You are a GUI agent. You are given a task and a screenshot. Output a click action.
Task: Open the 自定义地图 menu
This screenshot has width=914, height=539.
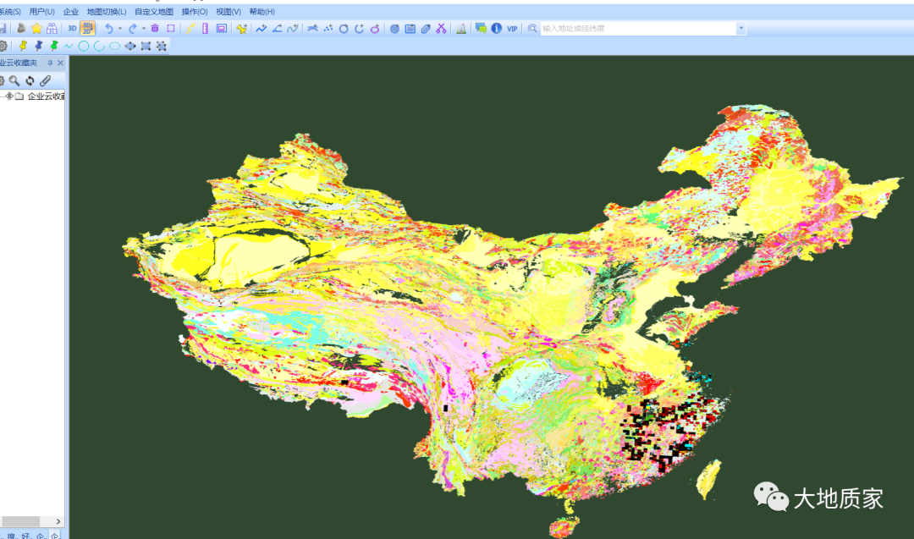click(154, 12)
